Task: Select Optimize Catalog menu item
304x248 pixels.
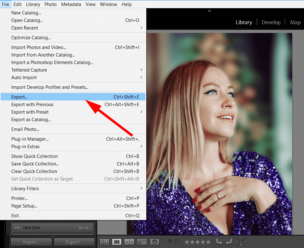Action: pos(73,38)
